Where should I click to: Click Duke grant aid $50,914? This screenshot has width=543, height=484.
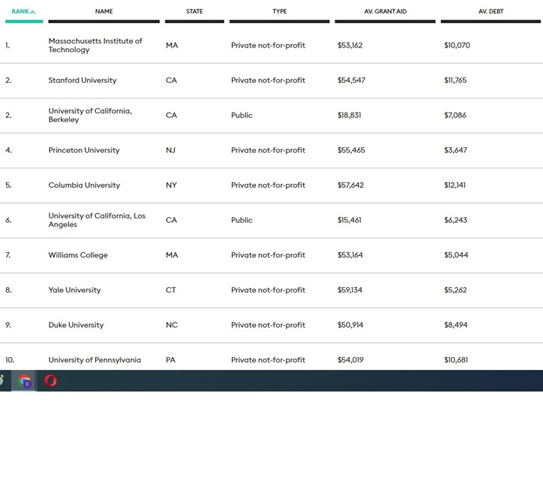[350, 325]
